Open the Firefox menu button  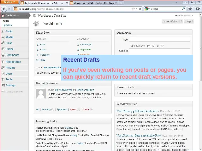click(x=9, y=2)
